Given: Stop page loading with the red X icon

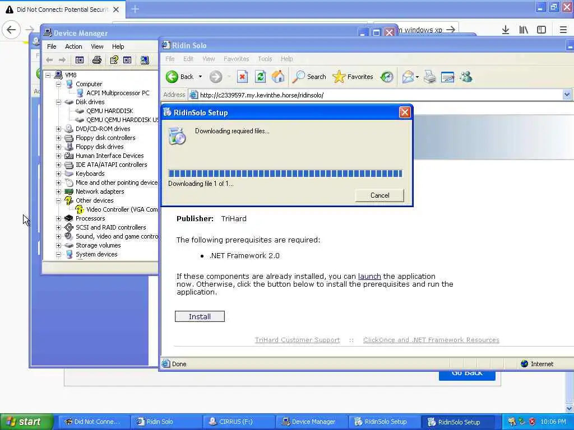Looking at the screenshot, I should pos(242,77).
